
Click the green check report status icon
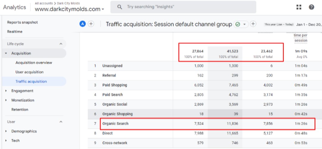[x=238, y=24]
